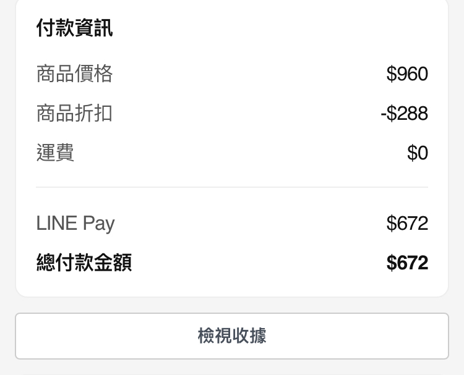The image size is (464, 375).
Task: Click the 收據 characters on the receipt button
Action: (249, 336)
